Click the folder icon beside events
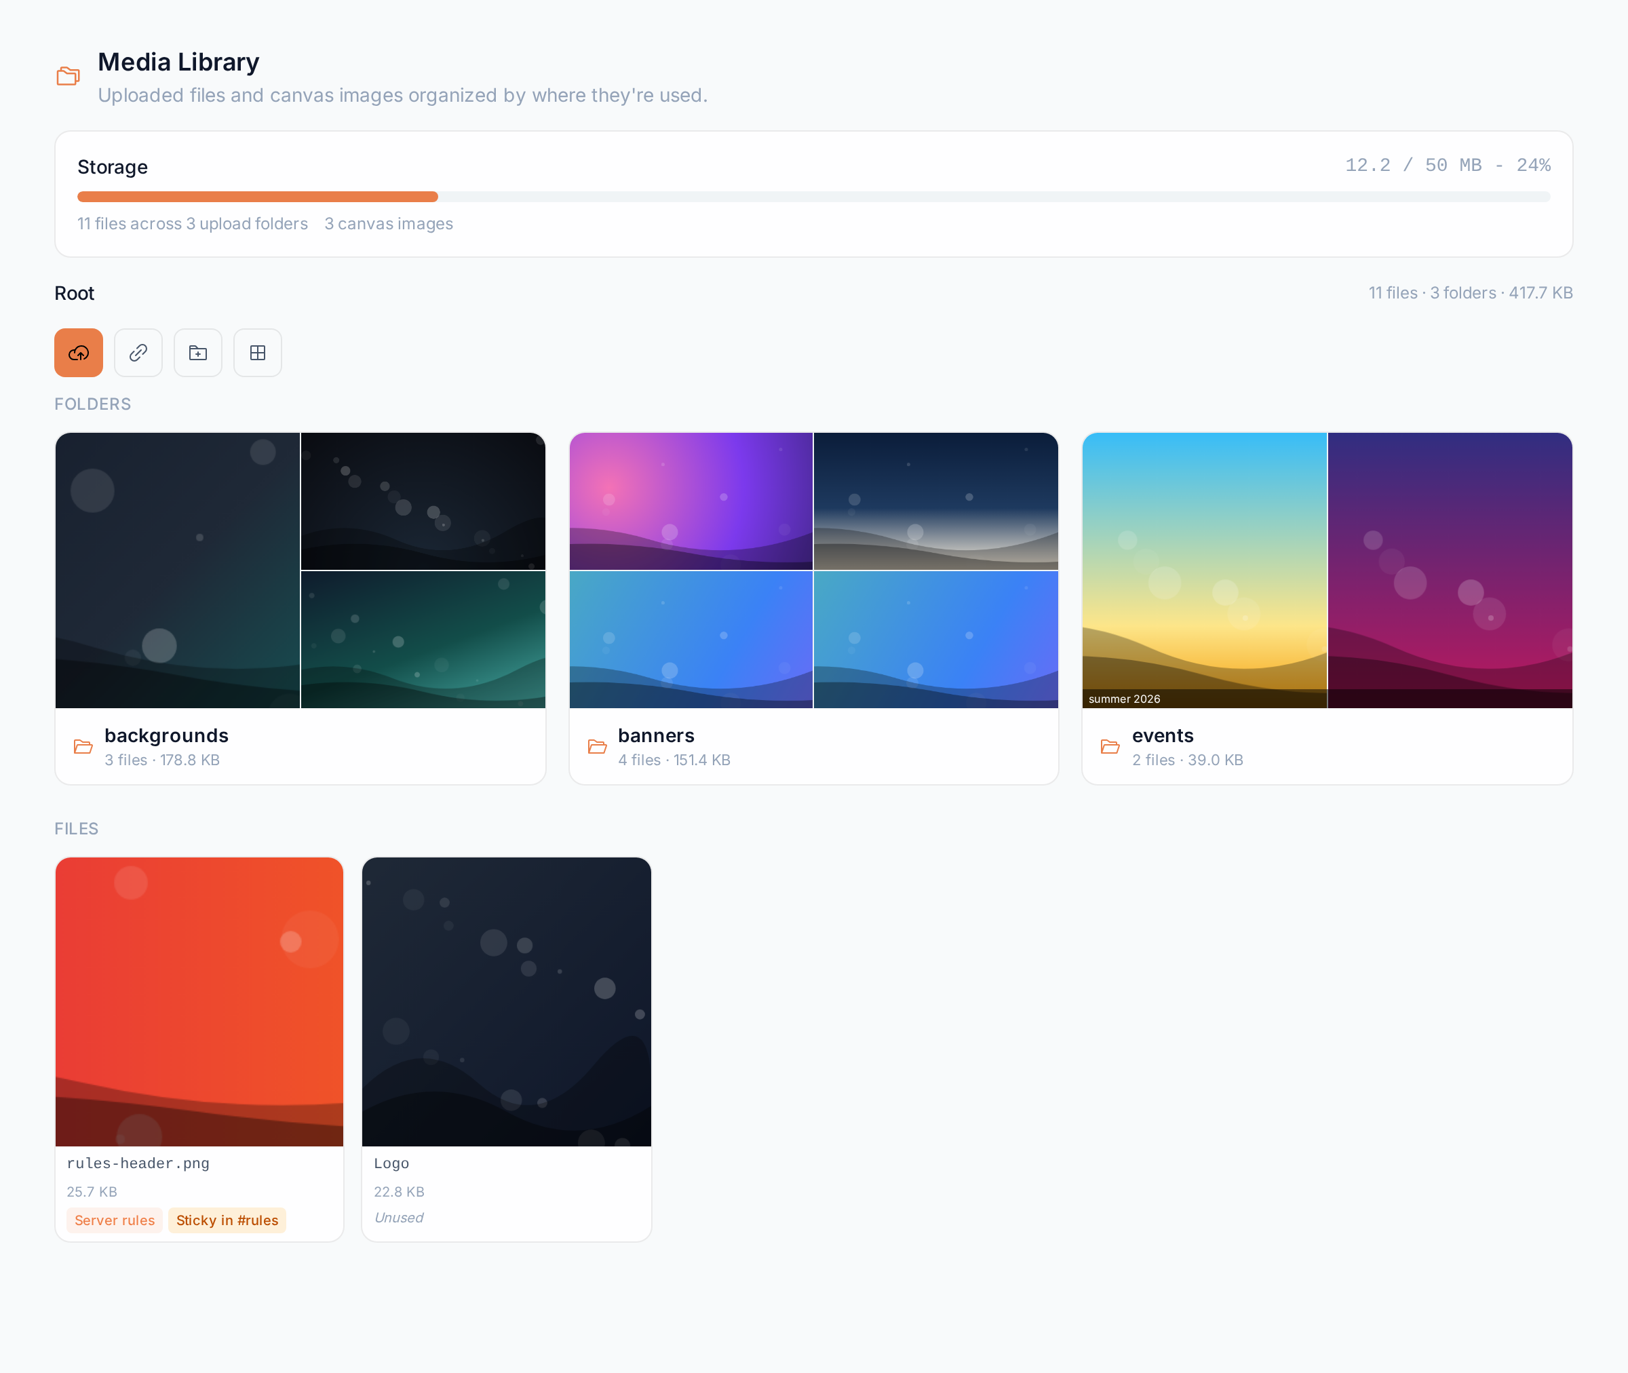 (x=1110, y=746)
